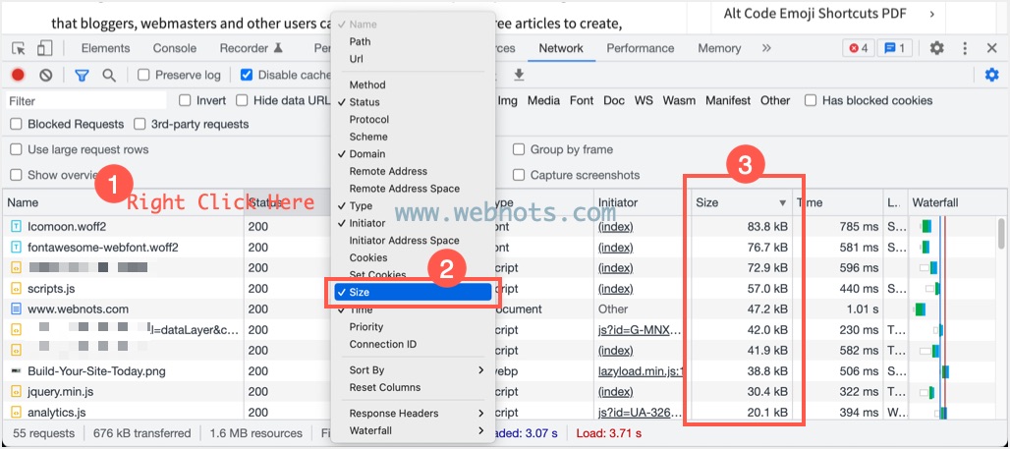The width and height of the screenshot is (1010, 449).
Task: Select the Size menu entry
Action: tap(413, 293)
